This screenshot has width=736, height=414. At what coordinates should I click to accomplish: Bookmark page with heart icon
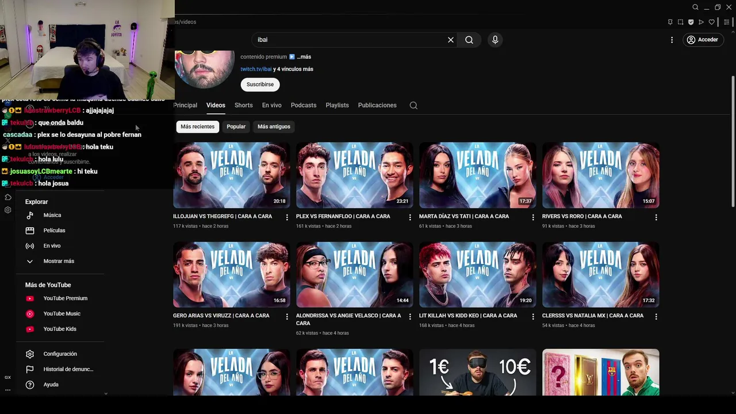(x=711, y=22)
